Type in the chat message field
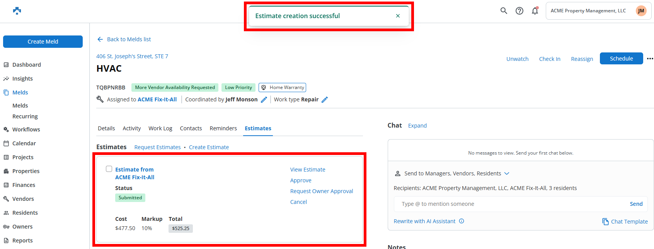Viewport: 654px width, 249px height. (510, 204)
